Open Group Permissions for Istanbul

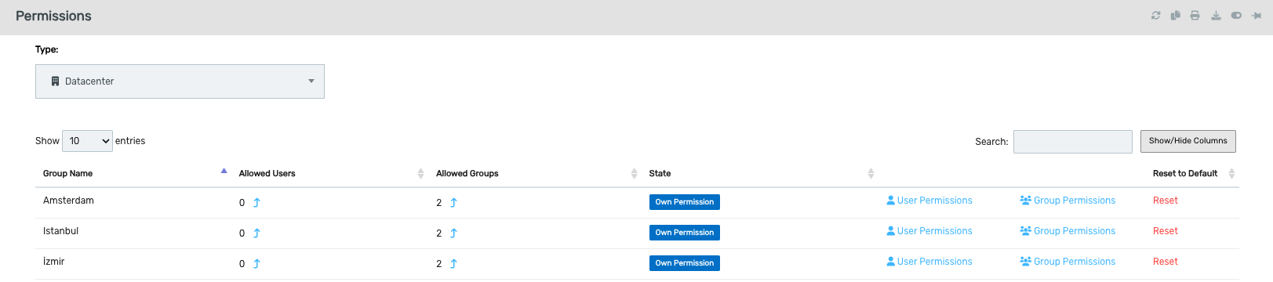coord(1068,231)
